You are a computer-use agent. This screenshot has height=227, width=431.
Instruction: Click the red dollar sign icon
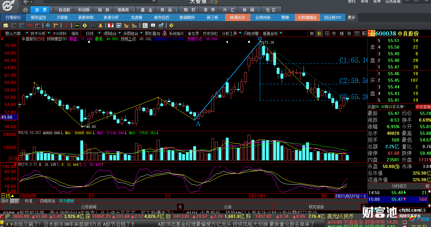[x=66, y=25]
